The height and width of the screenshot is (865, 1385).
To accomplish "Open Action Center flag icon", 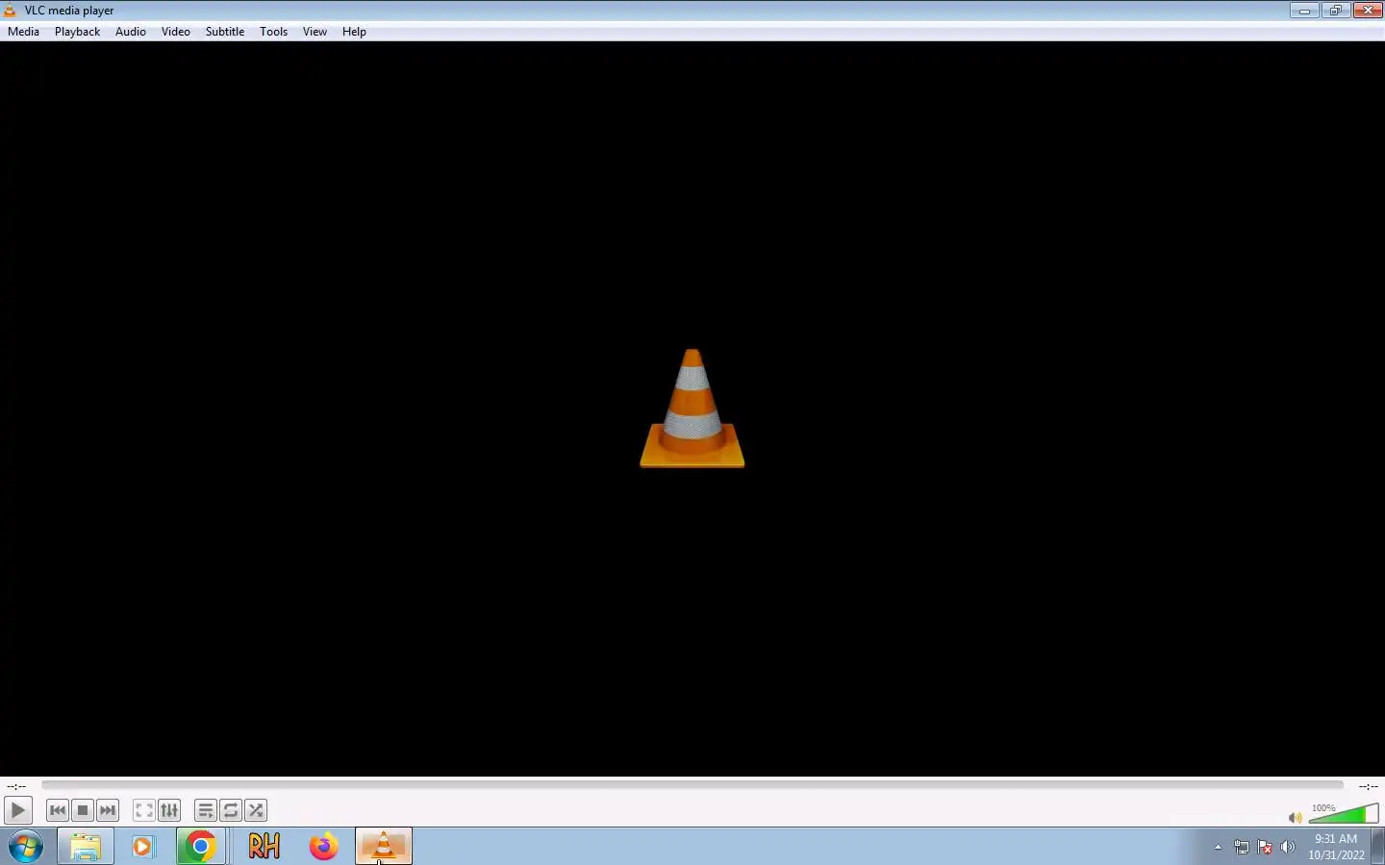I will [1265, 847].
